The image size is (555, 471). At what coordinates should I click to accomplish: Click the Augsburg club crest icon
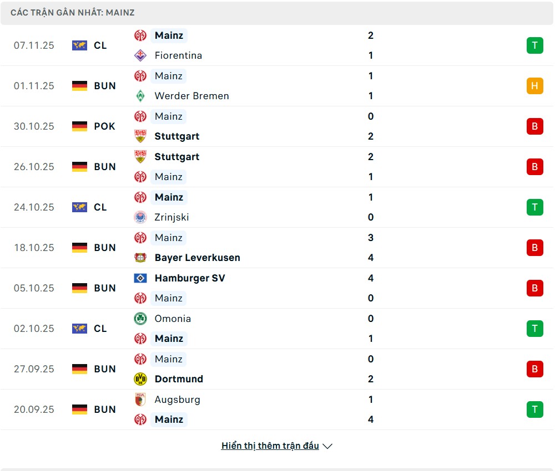click(140, 400)
